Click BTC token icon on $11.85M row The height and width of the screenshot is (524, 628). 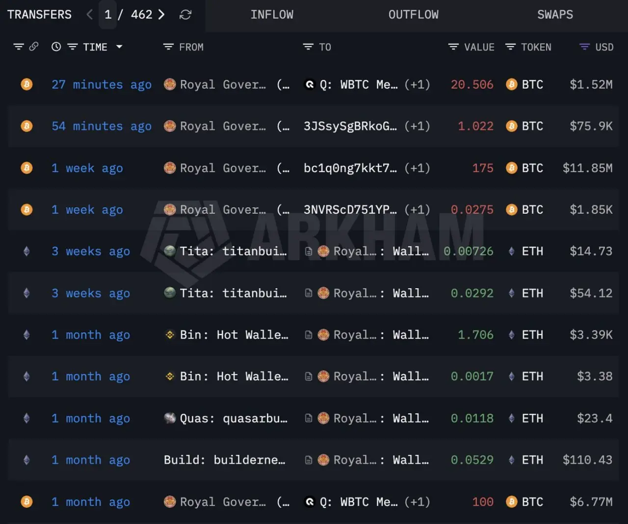click(x=512, y=168)
